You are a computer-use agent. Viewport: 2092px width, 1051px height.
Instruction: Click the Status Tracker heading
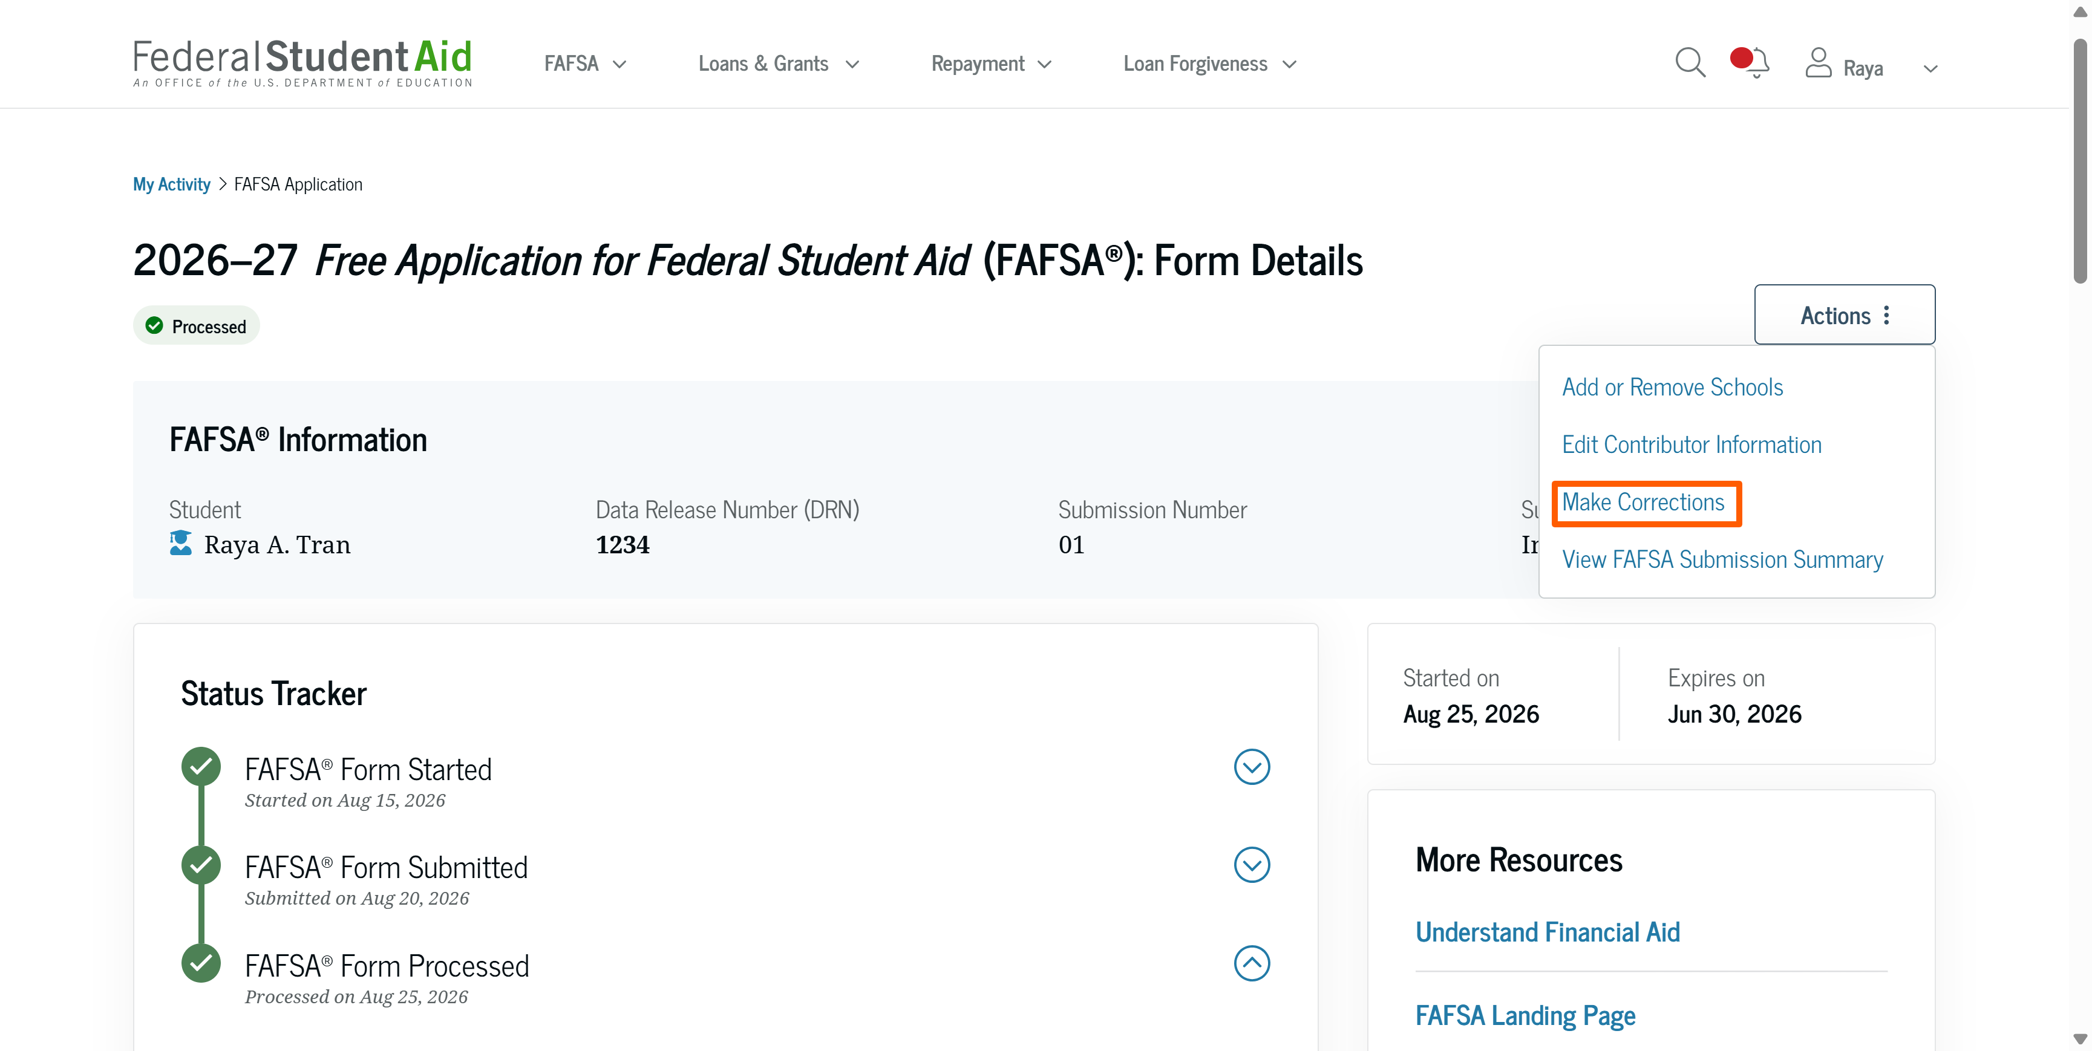[x=273, y=694]
